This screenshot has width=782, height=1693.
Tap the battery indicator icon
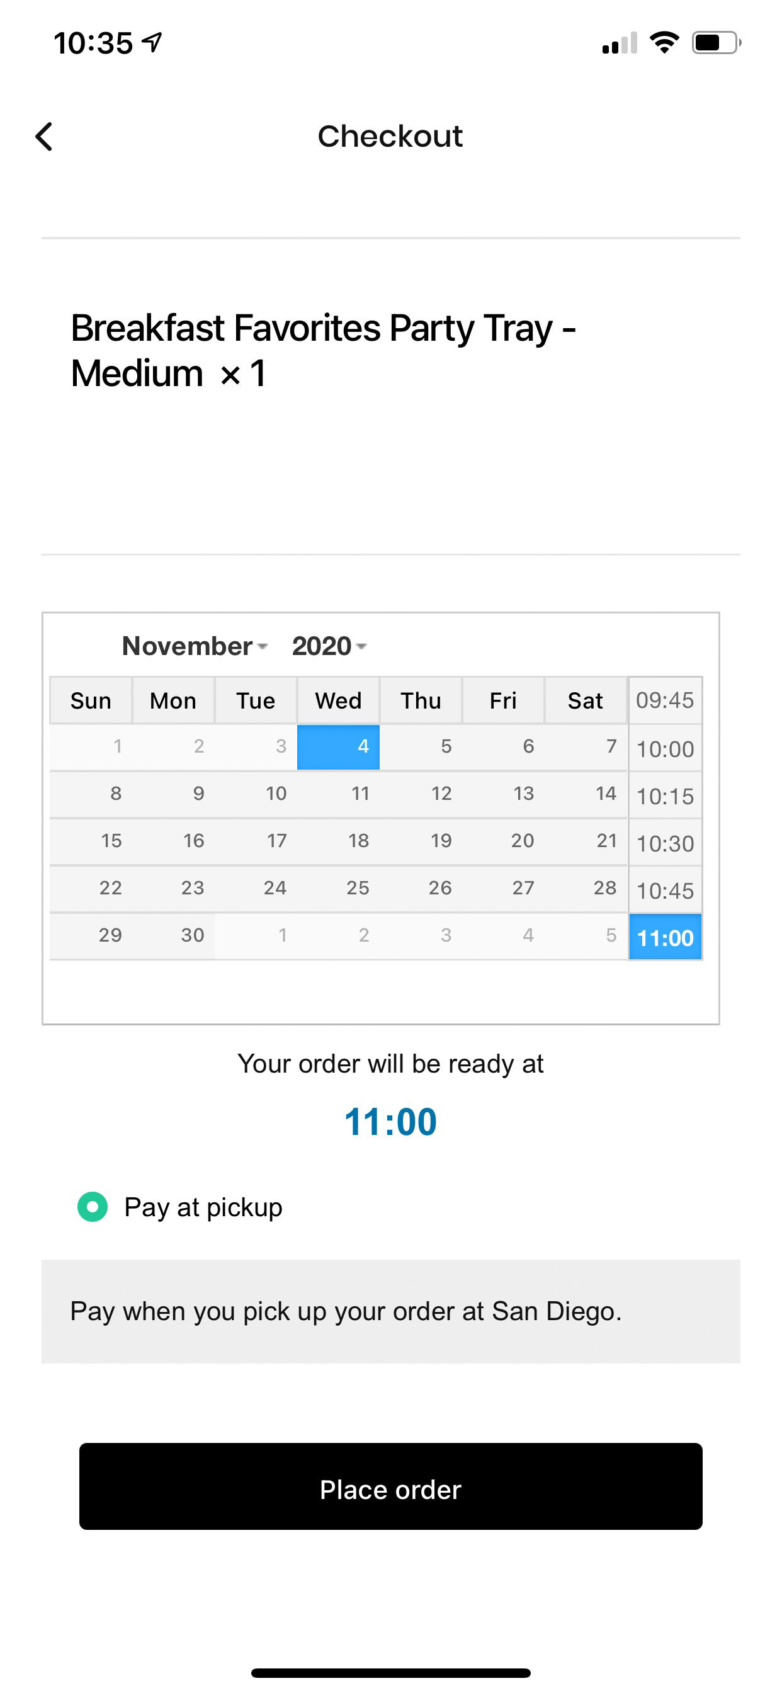(717, 43)
